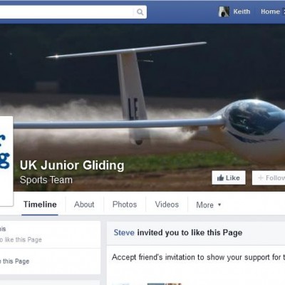The width and height of the screenshot is (285, 285).
Task: Click the UK Junior Gliding page title
Action: [72, 165]
